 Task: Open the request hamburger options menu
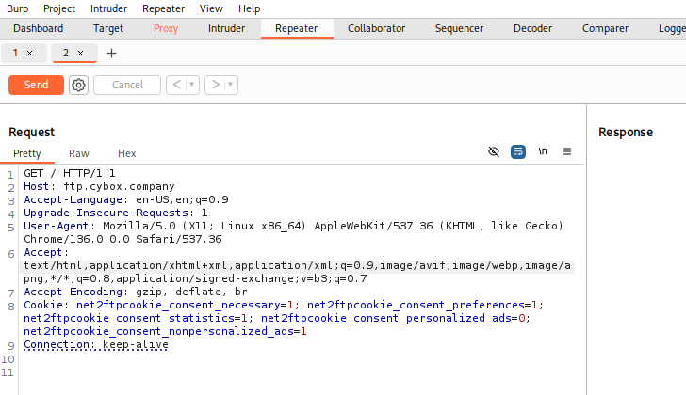coord(567,151)
